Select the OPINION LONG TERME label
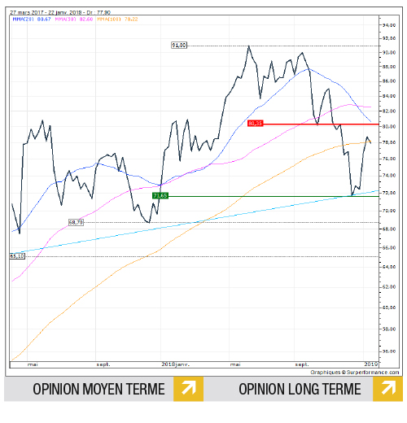This screenshot has height=423, width=407. pyautogui.click(x=300, y=389)
